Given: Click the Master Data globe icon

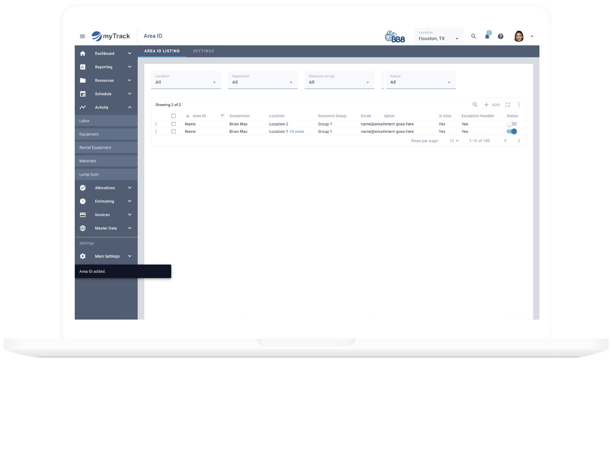Looking at the screenshot, I should coord(83,228).
